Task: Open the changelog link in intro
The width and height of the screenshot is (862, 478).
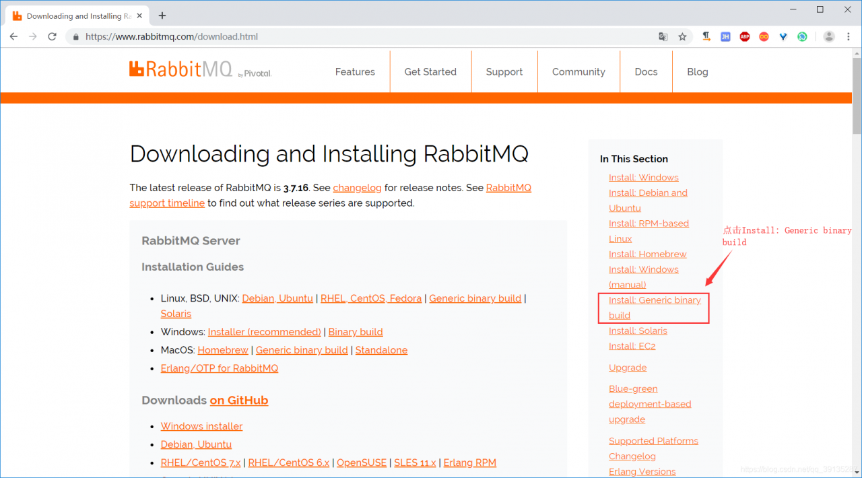Action: (357, 188)
